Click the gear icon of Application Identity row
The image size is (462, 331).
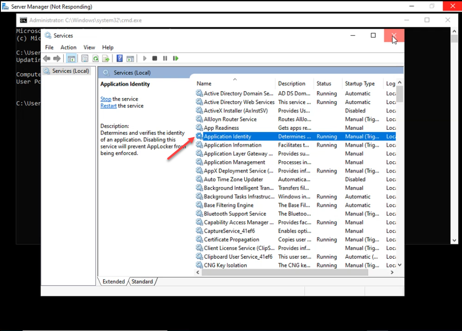point(199,136)
